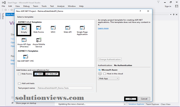Switch to Solution Explorer tab
This screenshot has width=180, height=107.
(136, 104)
